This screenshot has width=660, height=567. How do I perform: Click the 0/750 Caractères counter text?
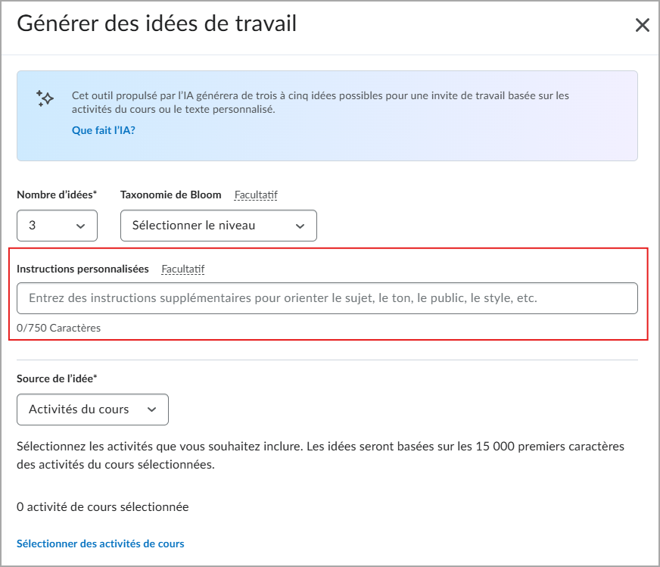coord(58,328)
